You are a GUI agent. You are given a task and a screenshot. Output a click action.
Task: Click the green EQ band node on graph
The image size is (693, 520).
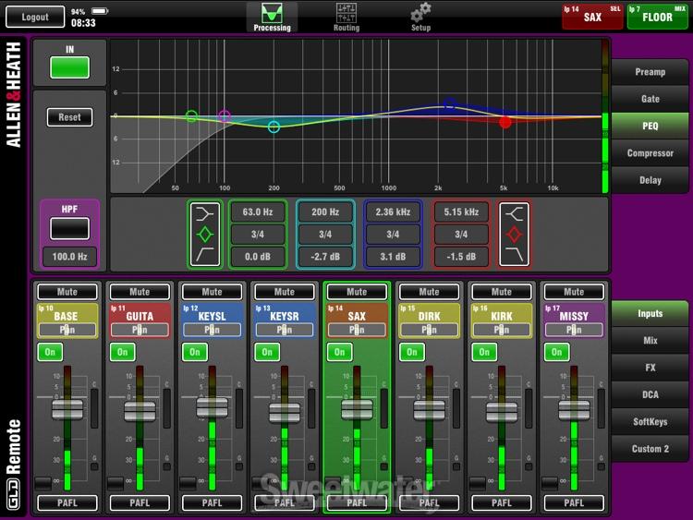point(191,116)
